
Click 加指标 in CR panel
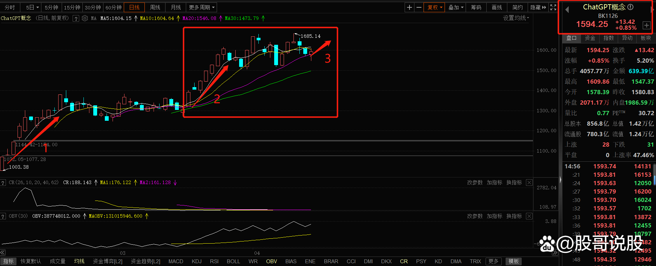[494, 183]
